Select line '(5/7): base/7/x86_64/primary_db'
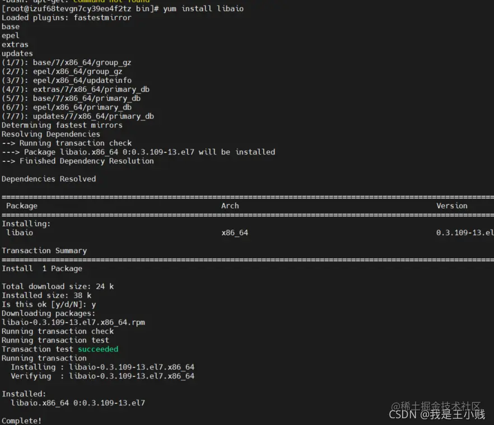This screenshot has width=494, height=425. pos(71,99)
